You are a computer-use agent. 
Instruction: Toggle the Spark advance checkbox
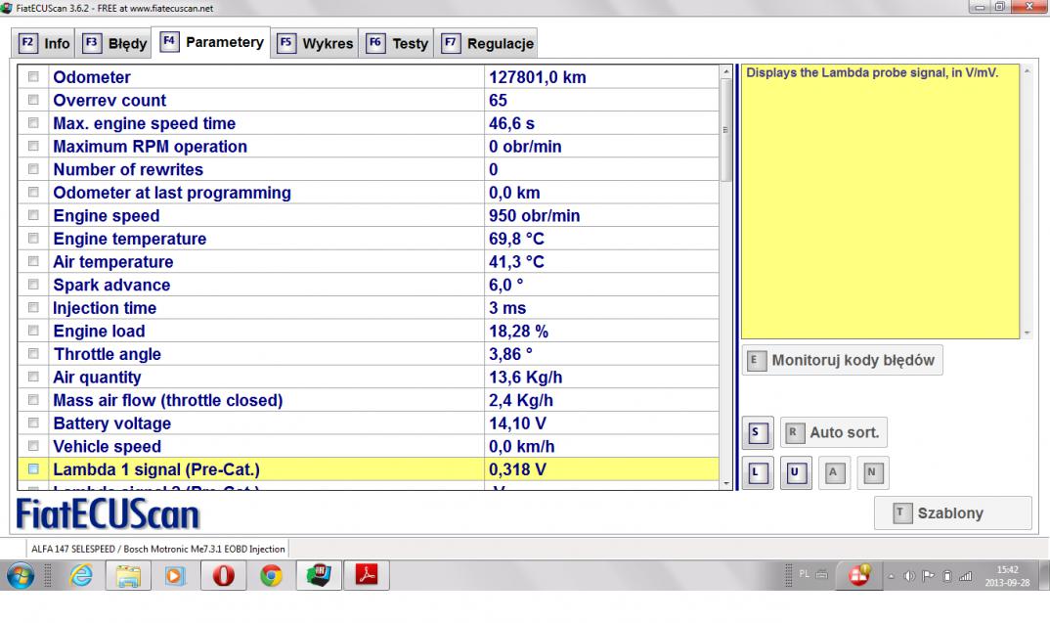(x=33, y=285)
